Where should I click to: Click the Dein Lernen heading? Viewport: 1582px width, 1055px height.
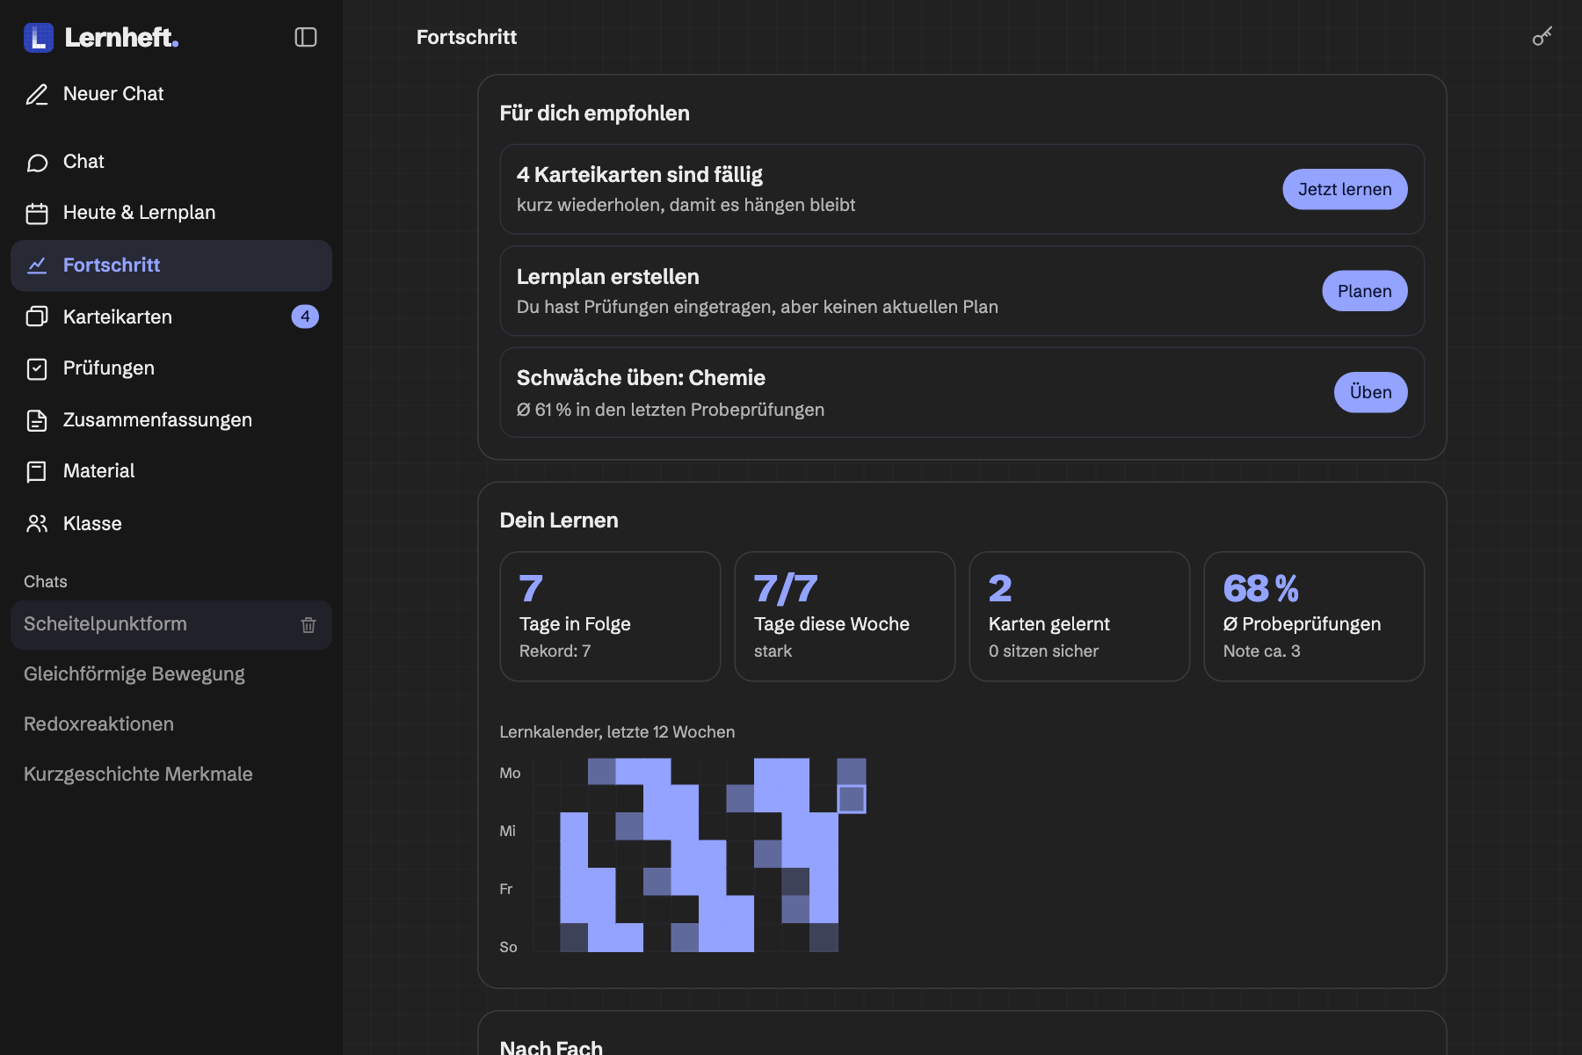(559, 520)
